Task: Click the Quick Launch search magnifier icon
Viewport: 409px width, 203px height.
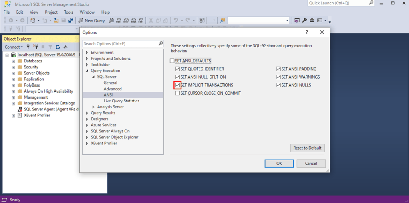Action: click(371, 3)
